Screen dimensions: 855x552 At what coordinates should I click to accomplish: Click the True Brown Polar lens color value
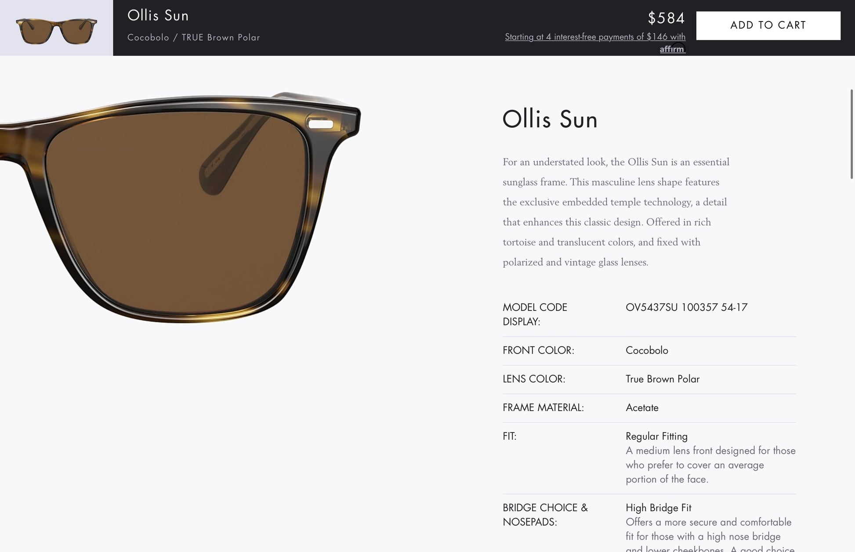pyautogui.click(x=662, y=379)
